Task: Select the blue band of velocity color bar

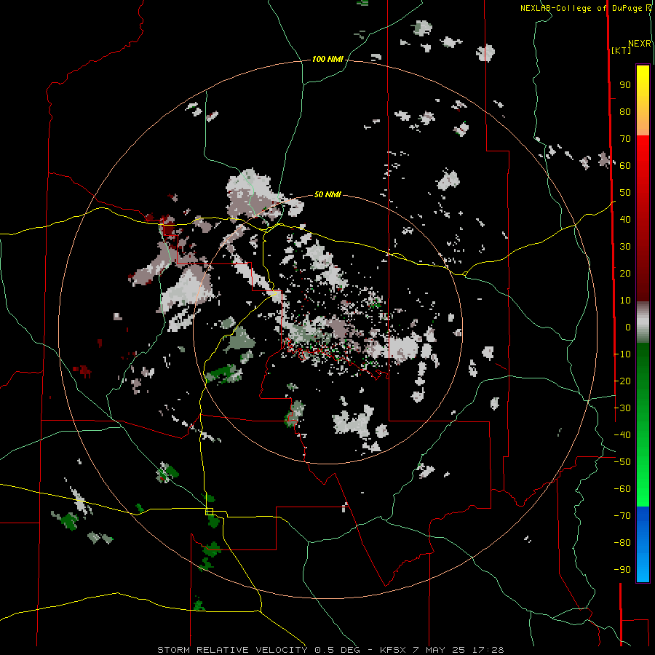Action: [x=643, y=544]
